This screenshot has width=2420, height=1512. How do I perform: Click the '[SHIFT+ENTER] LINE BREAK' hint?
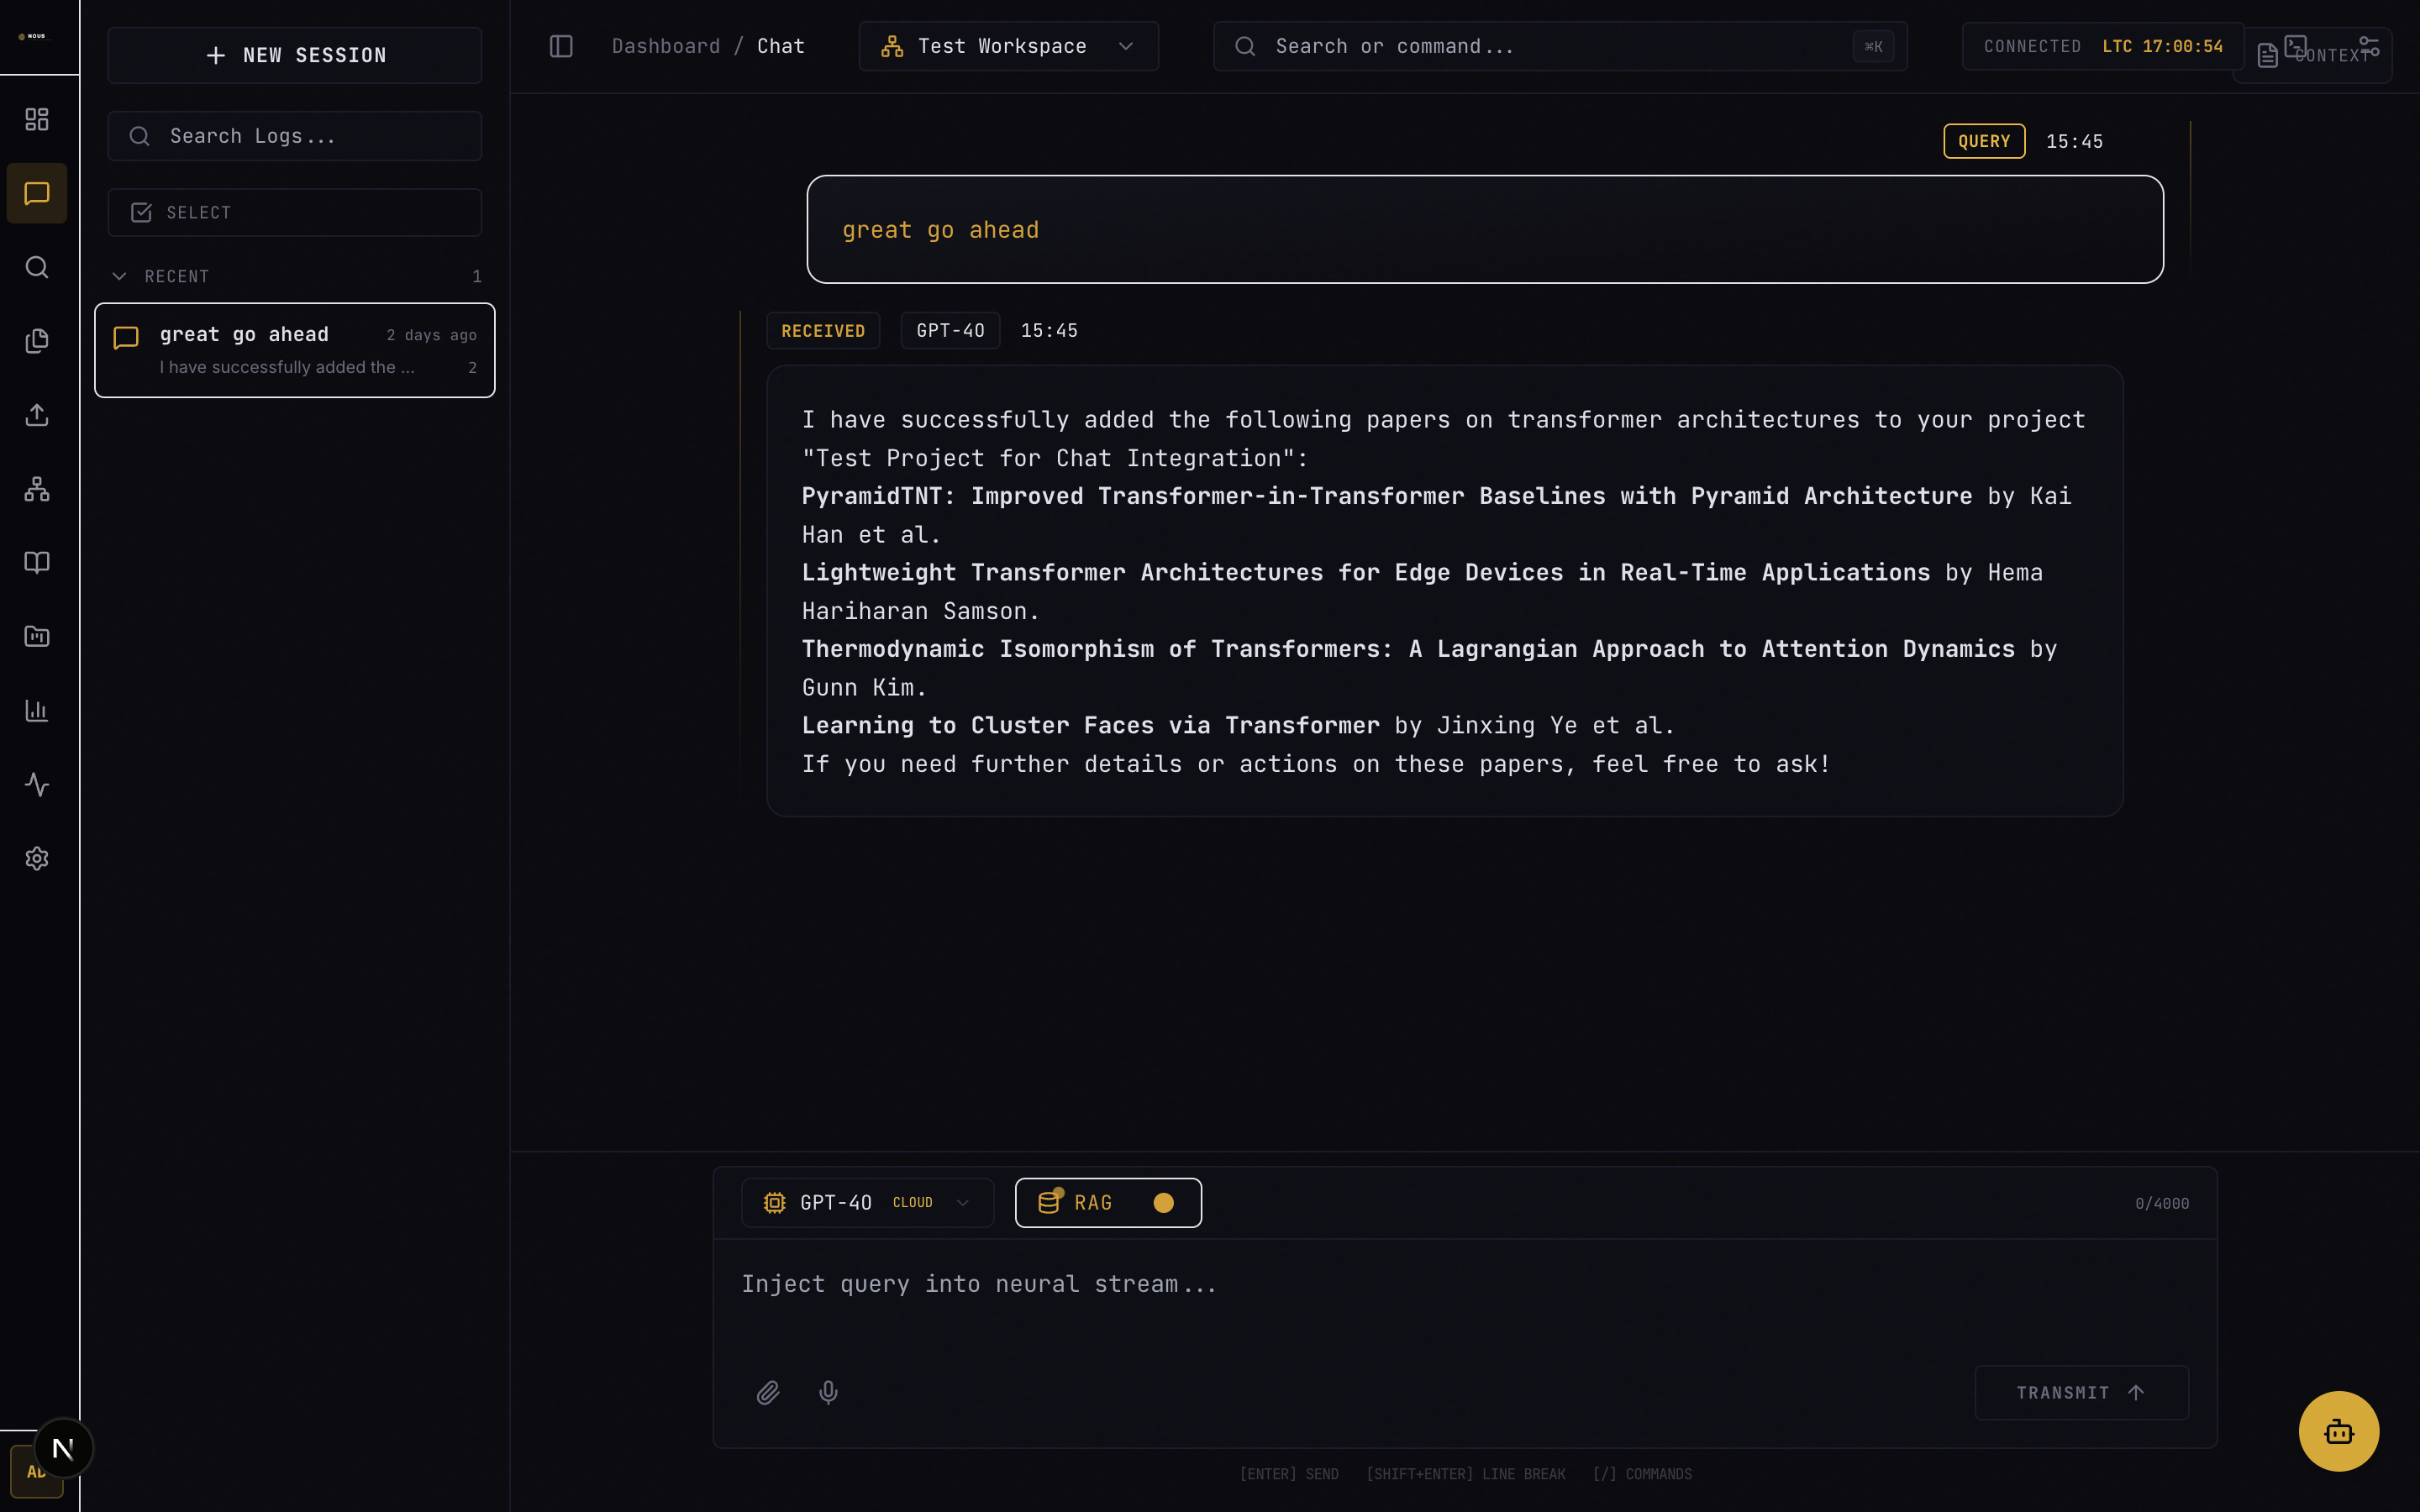click(1466, 1473)
